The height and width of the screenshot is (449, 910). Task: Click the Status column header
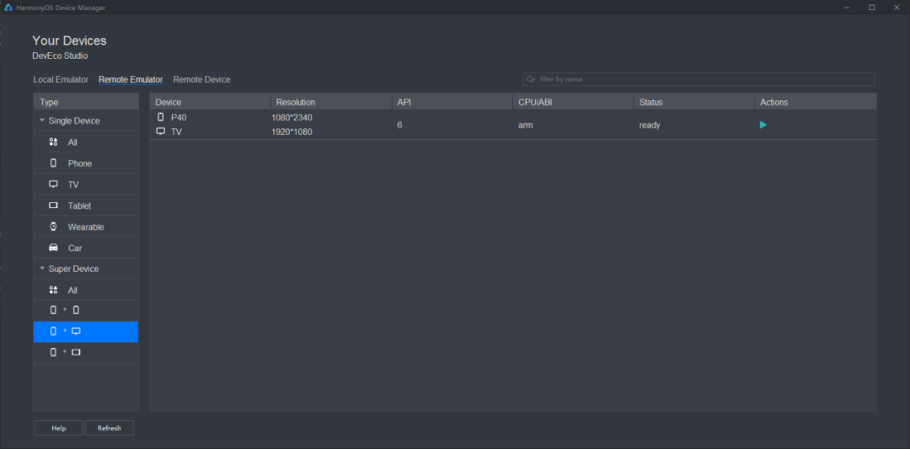[x=650, y=102]
